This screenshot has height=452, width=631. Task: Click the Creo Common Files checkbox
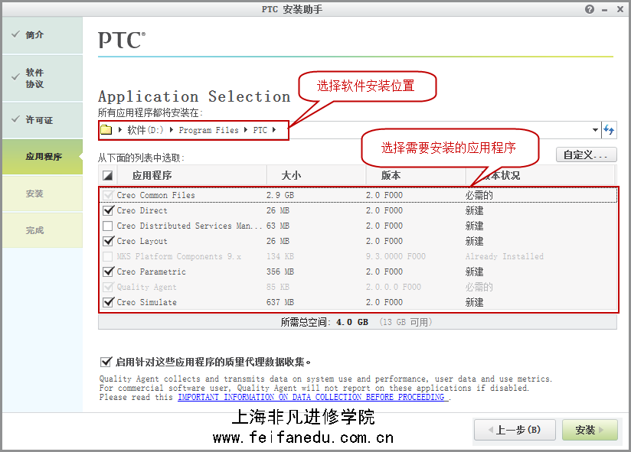108,195
